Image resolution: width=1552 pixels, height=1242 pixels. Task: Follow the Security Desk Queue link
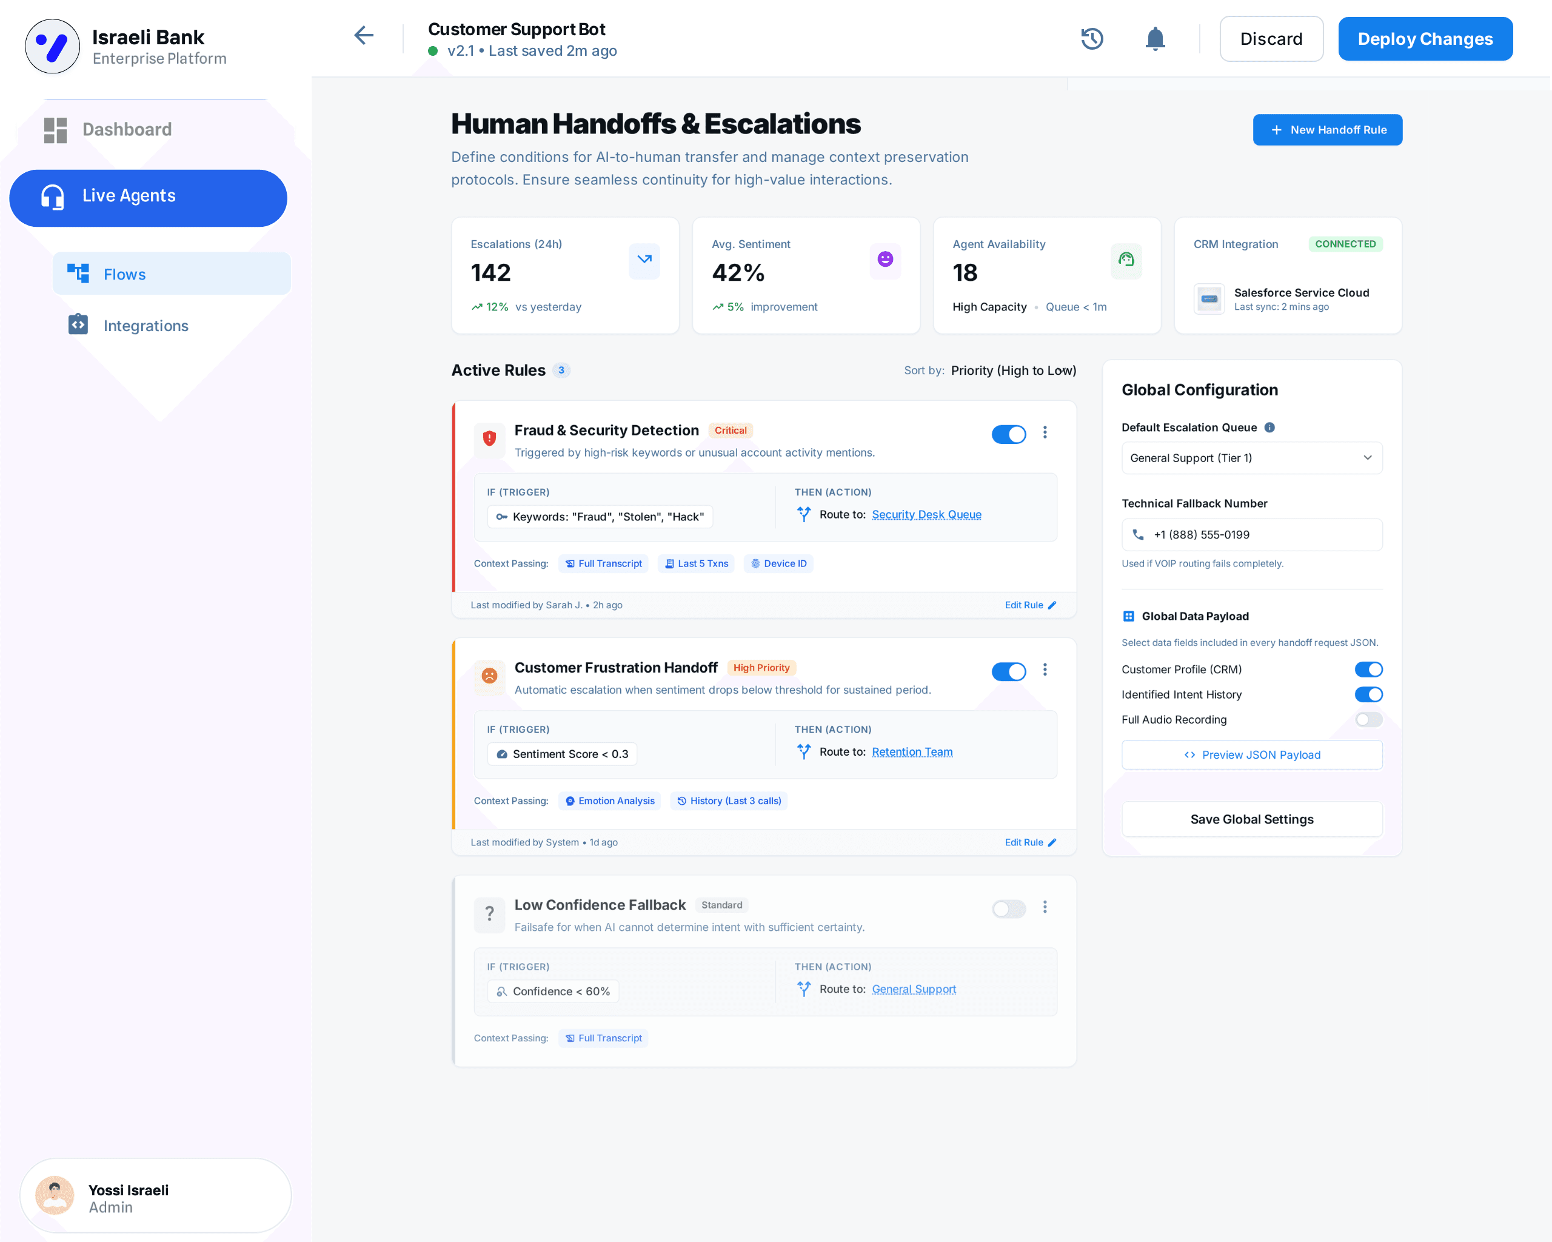pyautogui.click(x=926, y=515)
